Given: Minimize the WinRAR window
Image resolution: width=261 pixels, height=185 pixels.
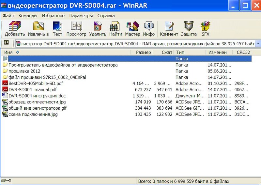Looking at the screenshot, I should pos(234,5).
